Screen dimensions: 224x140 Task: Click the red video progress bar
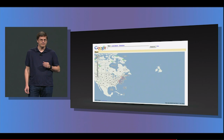tap(88, 140)
